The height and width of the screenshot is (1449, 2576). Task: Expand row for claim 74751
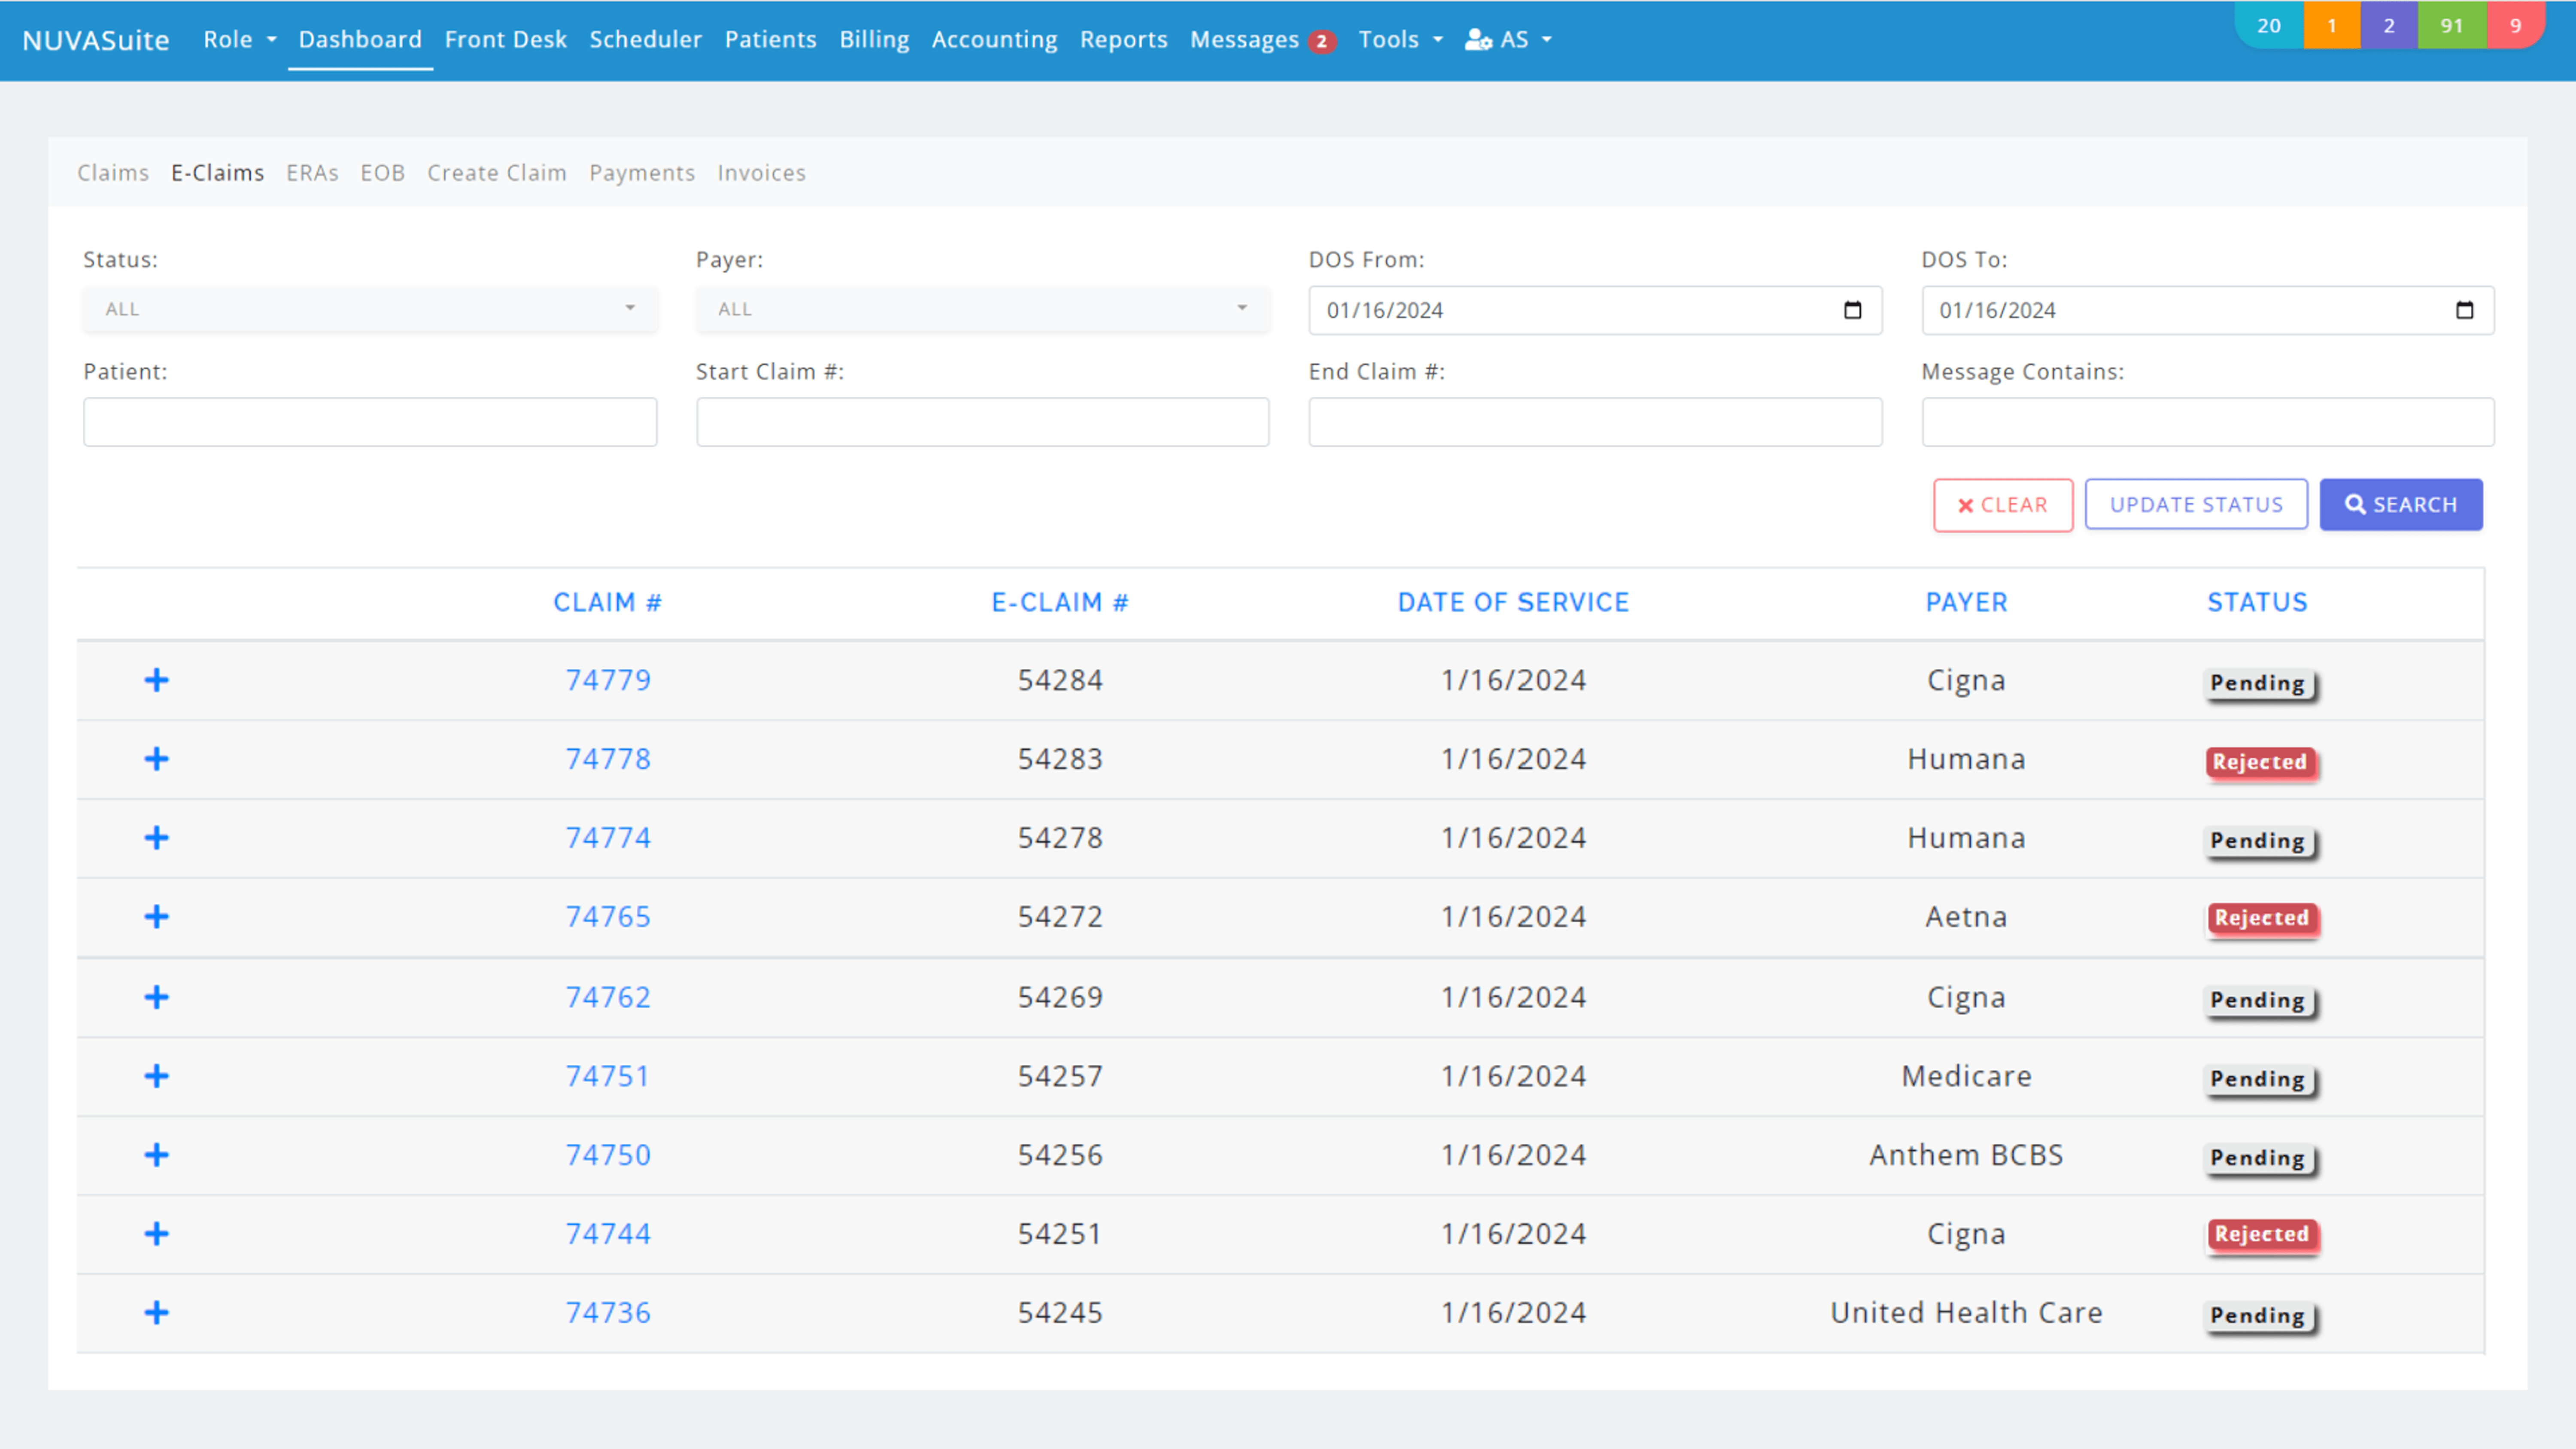pyautogui.click(x=156, y=1076)
